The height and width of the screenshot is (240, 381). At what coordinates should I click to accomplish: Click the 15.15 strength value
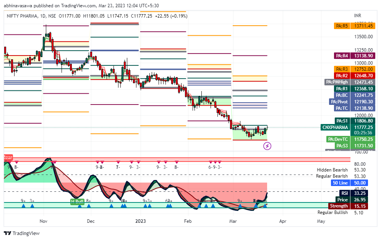[360, 206]
